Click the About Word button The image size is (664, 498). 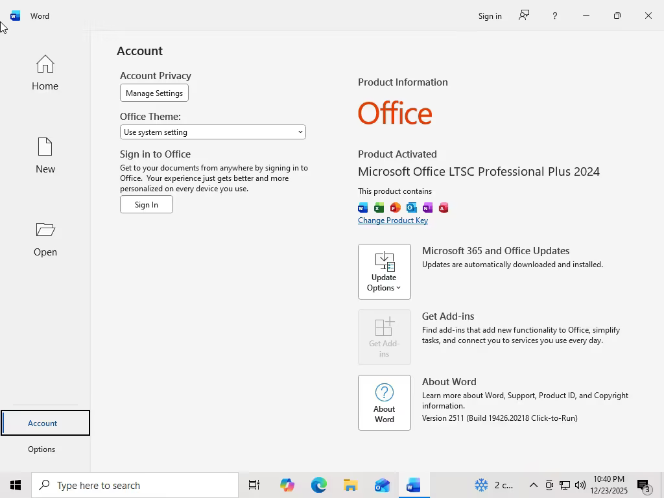pyautogui.click(x=384, y=402)
